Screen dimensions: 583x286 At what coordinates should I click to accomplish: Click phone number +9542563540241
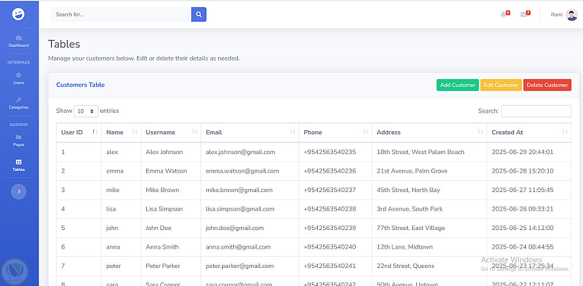pos(329,266)
